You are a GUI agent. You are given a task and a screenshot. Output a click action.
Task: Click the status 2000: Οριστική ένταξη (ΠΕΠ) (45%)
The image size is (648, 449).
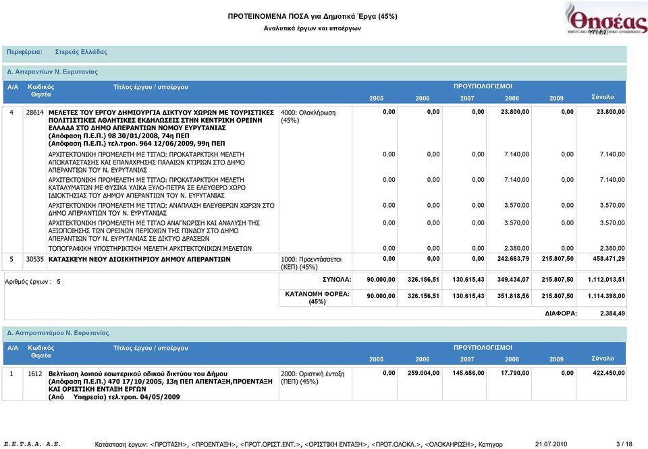coord(313,378)
